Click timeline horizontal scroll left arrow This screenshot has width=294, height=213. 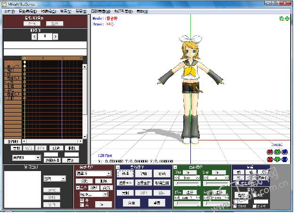pyautogui.click(x=24, y=141)
